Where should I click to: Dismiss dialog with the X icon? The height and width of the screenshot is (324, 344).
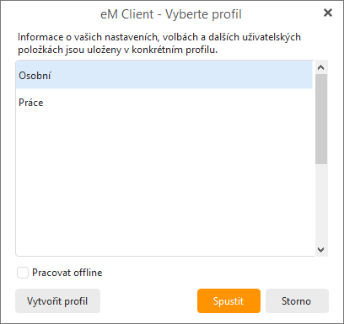click(x=328, y=13)
